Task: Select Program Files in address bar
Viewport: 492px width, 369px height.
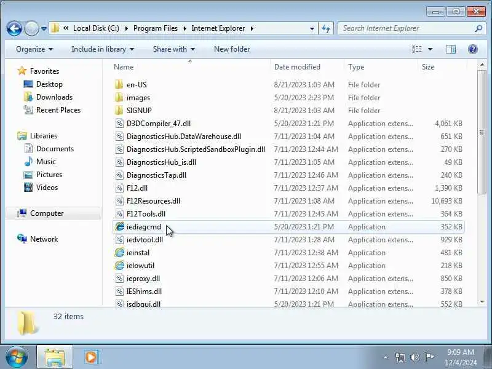Action: tap(156, 28)
